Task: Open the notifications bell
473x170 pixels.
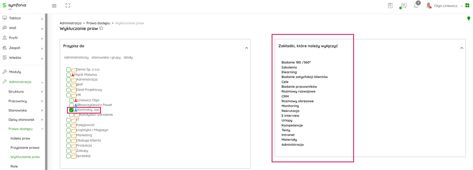Action: [x=416, y=6]
